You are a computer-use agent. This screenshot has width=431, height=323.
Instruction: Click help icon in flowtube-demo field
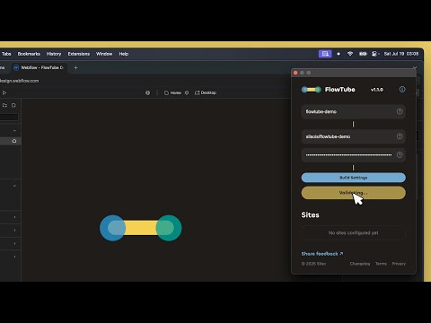click(x=400, y=111)
